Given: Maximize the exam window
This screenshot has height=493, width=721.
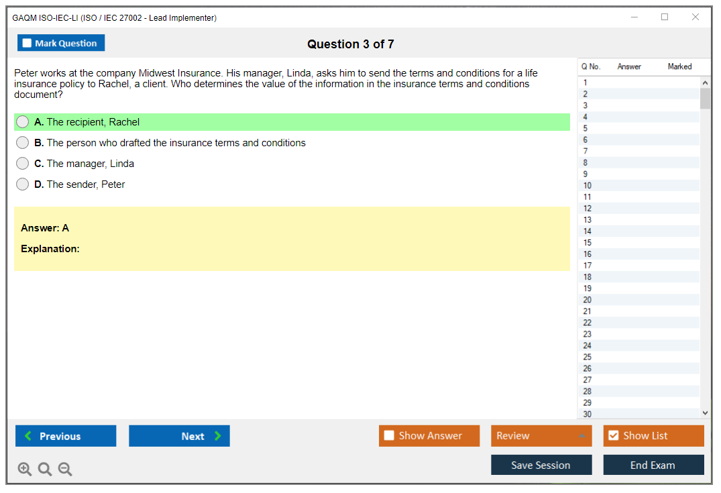Looking at the screenshot, I should 665,17.
